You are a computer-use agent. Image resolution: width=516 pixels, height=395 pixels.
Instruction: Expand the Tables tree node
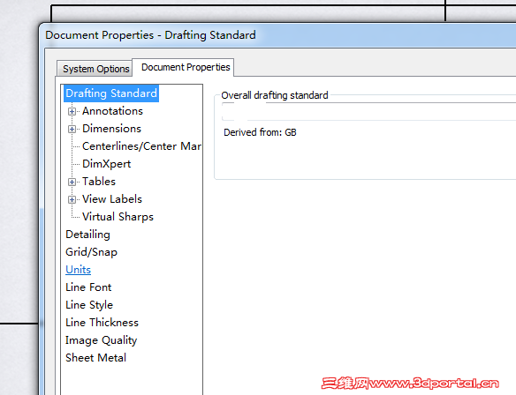tap(72, 182)
